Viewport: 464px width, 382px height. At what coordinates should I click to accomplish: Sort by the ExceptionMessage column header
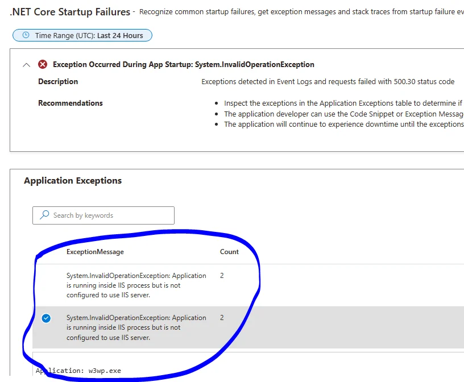tap(95, 252)
